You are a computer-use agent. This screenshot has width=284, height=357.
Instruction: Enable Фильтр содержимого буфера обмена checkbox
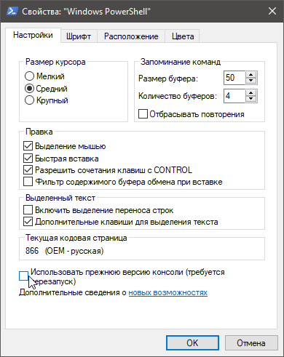28,182
